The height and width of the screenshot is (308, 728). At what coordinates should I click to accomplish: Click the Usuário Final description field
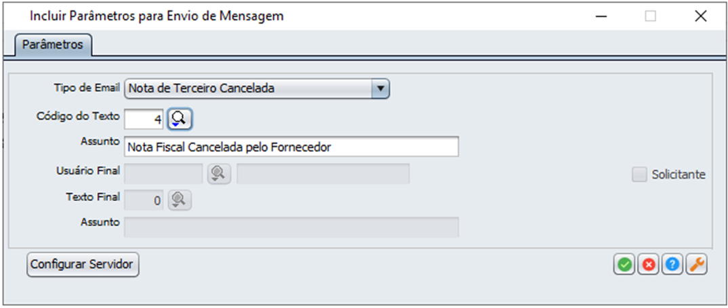(323, 173)
